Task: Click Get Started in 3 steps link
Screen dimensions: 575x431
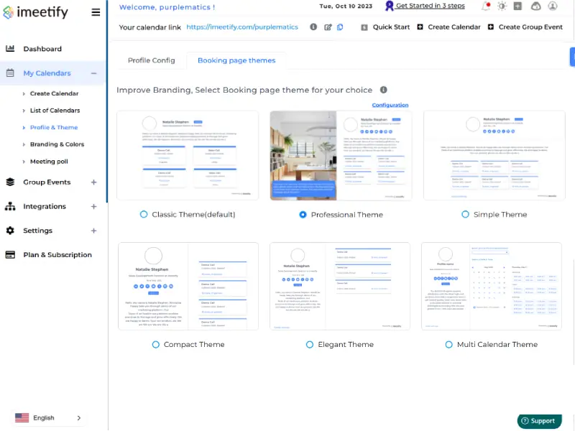Action: click(425, 6)
